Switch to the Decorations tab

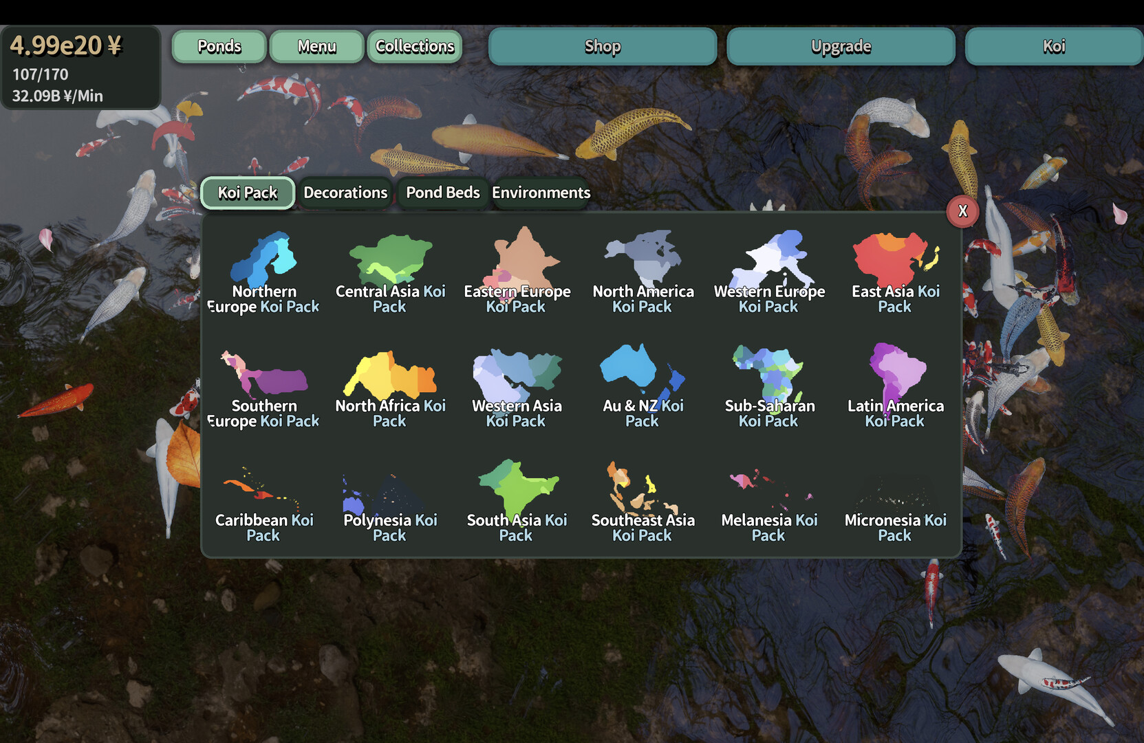(345, 193)
